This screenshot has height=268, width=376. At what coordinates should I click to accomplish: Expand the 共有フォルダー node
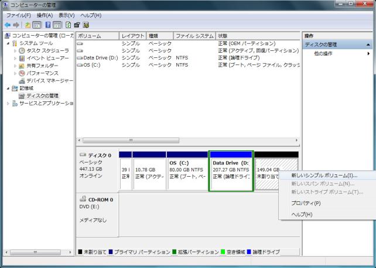point(15,66)
